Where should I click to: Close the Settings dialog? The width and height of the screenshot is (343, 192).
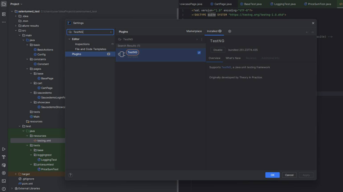313,23
